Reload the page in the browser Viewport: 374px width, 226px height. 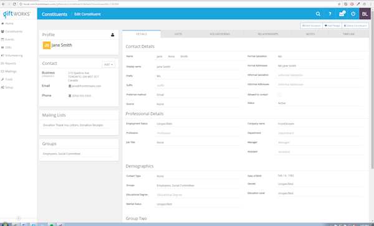14,4
